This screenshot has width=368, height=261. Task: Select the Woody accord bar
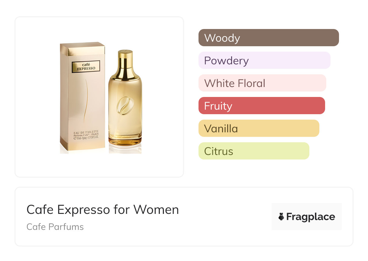click(268, 38)
